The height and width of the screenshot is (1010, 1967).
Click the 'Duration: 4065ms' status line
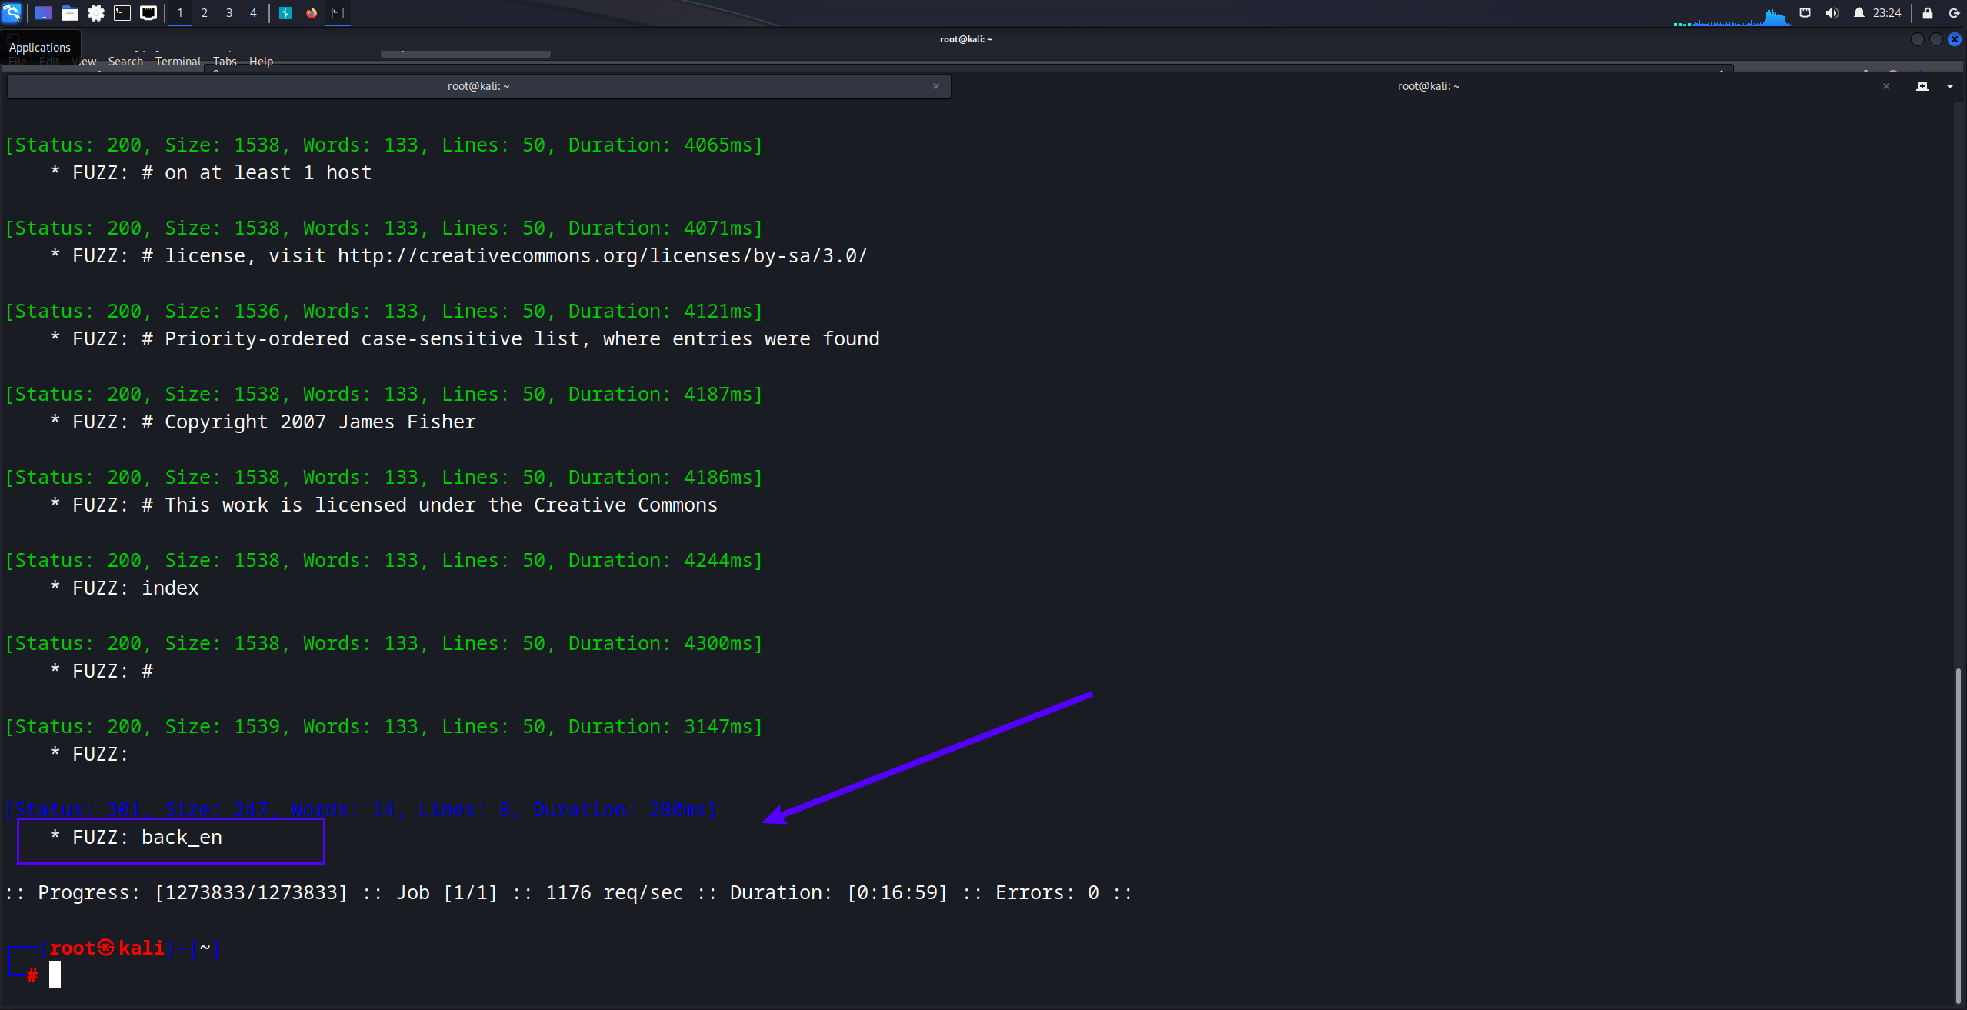pyautogui.click(x=384, y=145)
